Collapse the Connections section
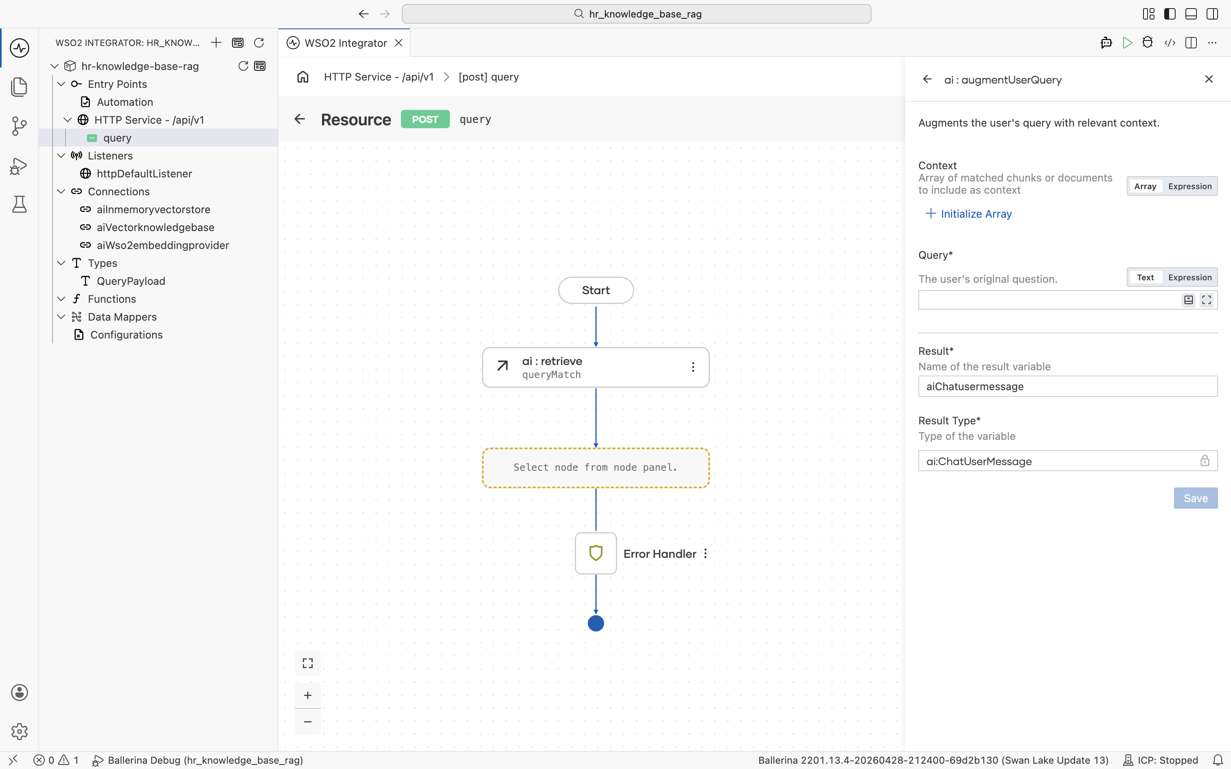This screenshot has height=769, width=1231. click(61, 191)
